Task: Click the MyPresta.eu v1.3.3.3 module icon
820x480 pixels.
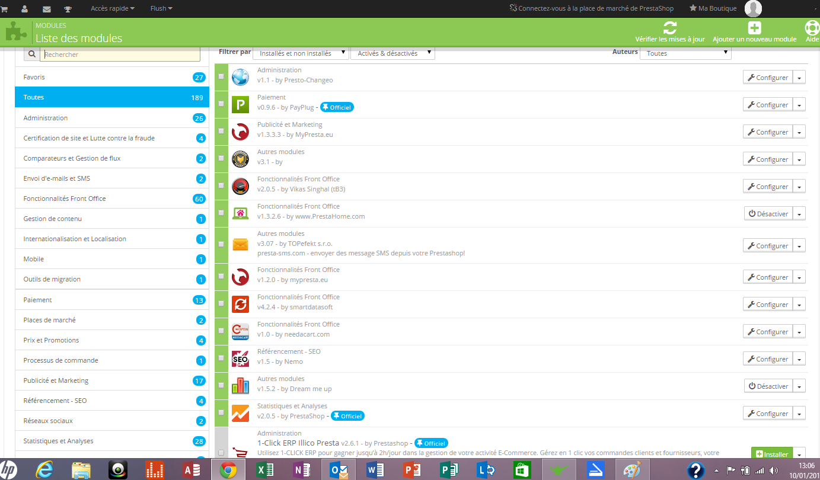Action: (240, 132)
